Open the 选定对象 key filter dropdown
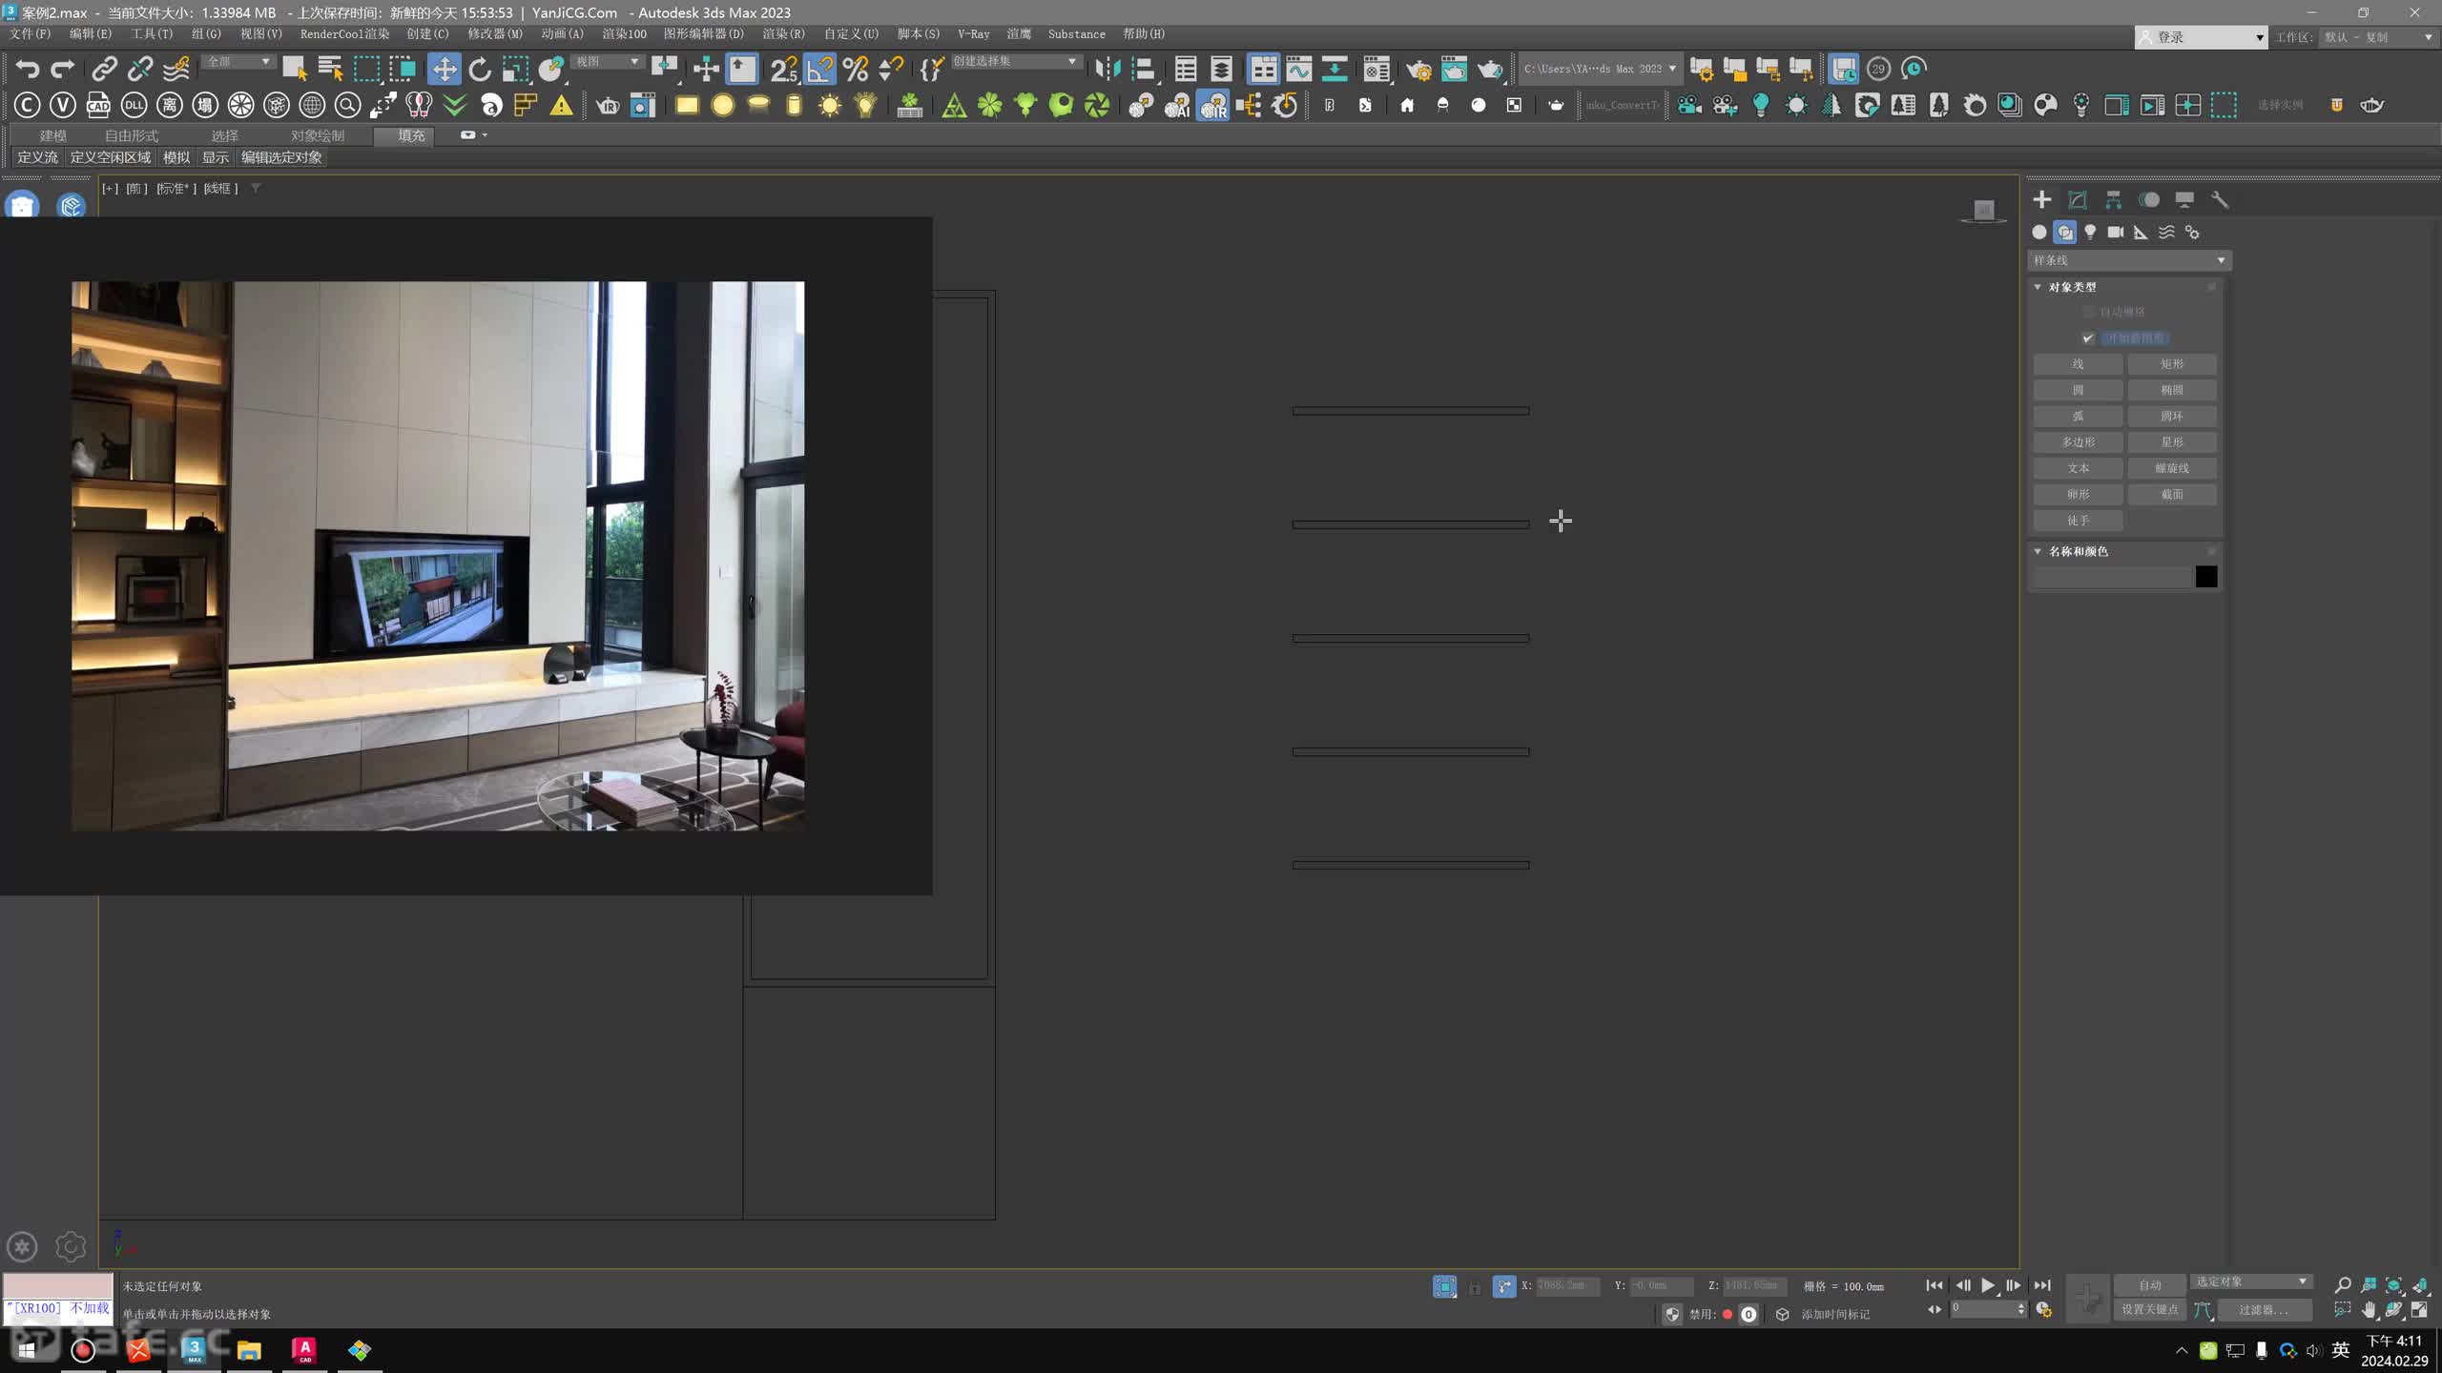This screenshot has height=1373, width=2442. 2251,1281
